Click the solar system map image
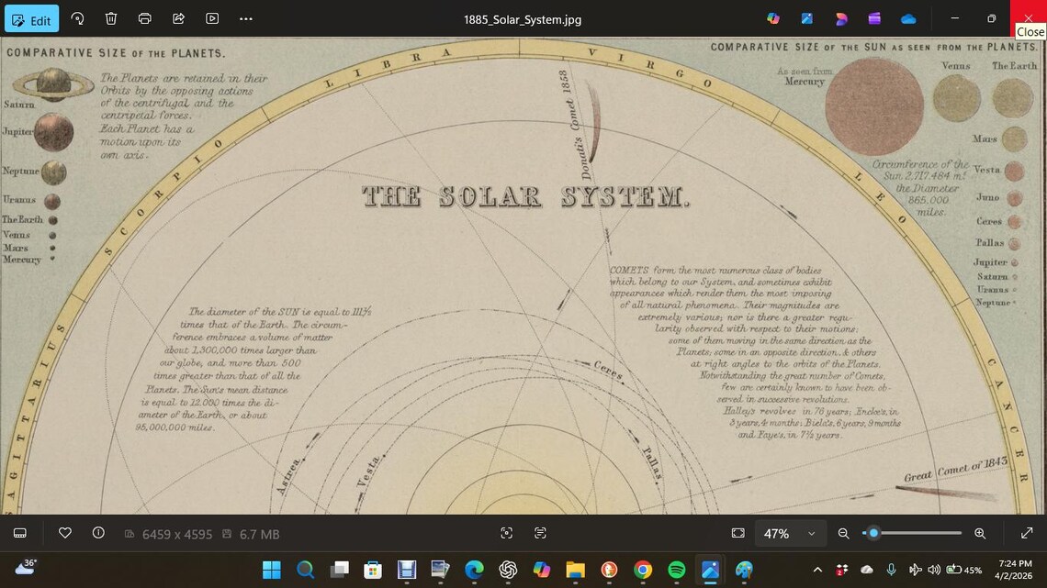 pos(523,275)
